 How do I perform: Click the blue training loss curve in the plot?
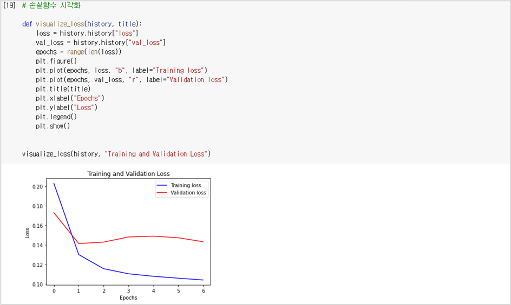coord(129,274)
